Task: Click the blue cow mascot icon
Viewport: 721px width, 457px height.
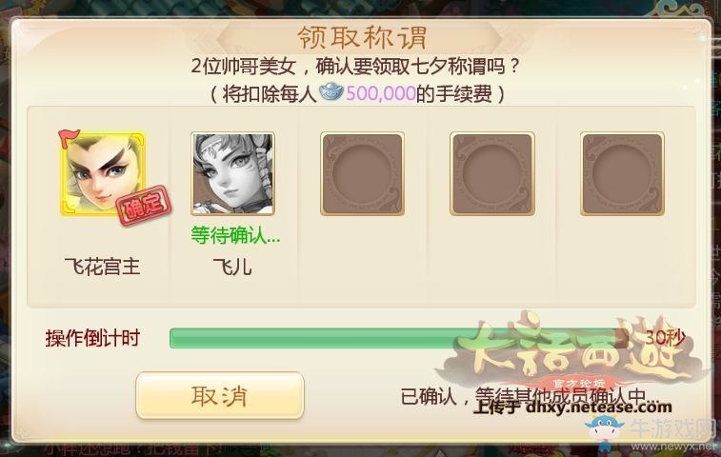Action: (x=606, y=431)
